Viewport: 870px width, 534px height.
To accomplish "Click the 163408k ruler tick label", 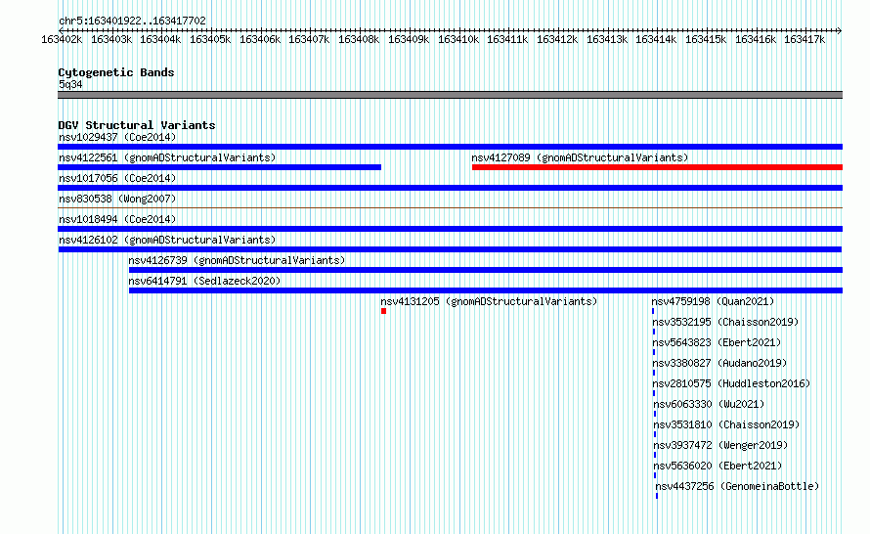I will pyautogui.click(x=359, y=39).
